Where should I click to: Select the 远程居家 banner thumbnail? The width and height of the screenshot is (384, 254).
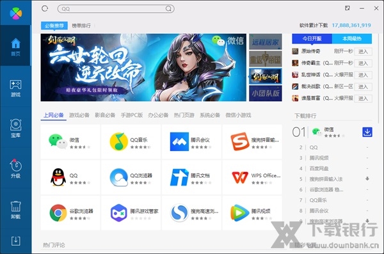tap(266, 42)
